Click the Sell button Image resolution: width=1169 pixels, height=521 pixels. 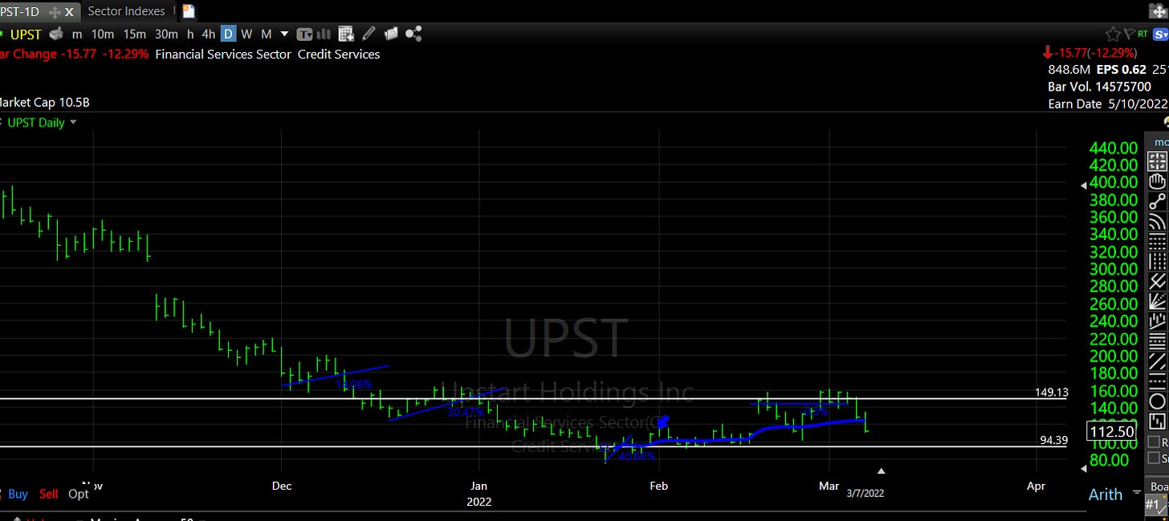point(49,494)
